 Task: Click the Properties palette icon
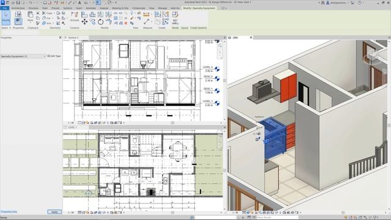click(18, 21)
